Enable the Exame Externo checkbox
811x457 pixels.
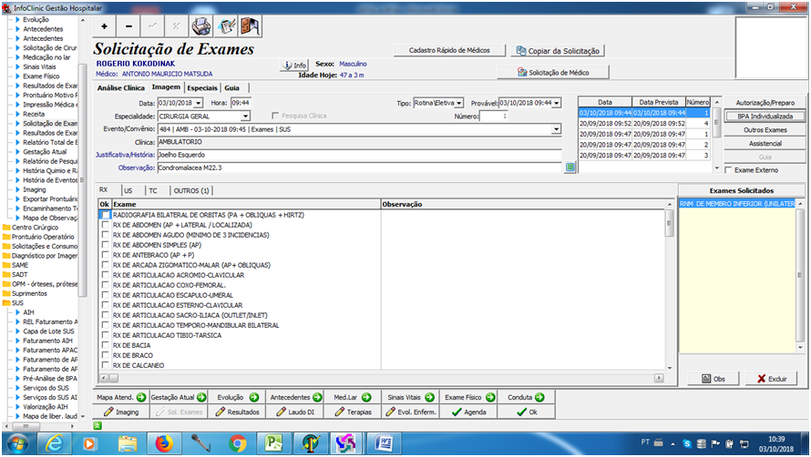(x=728, y=169)
